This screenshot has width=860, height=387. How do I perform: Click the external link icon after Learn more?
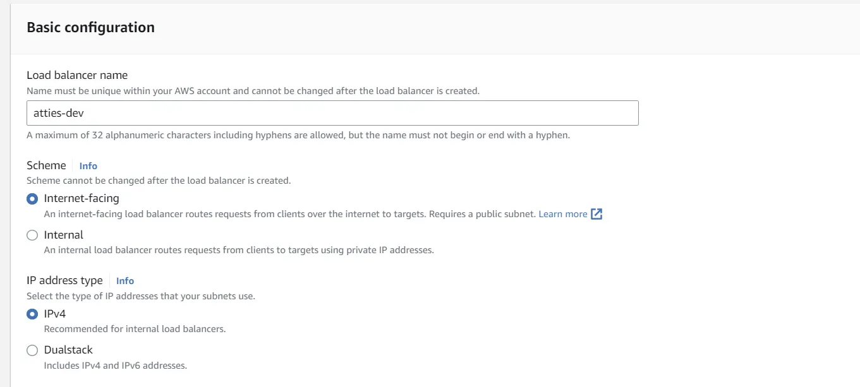(597, 214)
